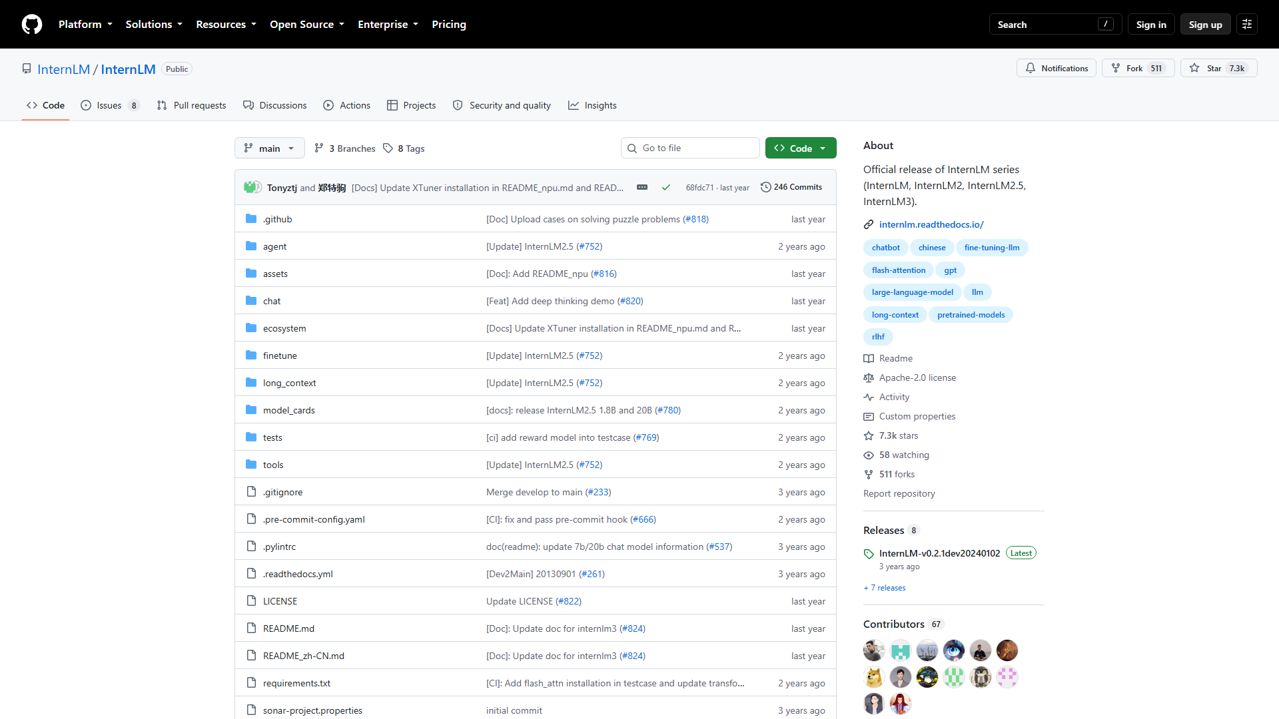Screen dimensions: 1279x719
Task: Switch to the Issues tab
Action: click(110, 105)
